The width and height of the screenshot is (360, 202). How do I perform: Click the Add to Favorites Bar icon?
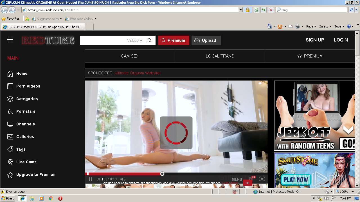tap(27, 19)
